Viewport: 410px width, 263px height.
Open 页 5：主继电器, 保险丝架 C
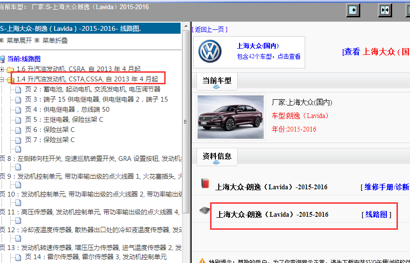[x=64, y=120]
